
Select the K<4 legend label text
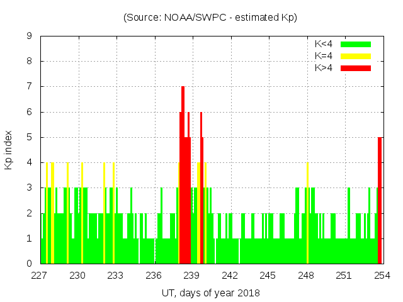coord(324,44)
